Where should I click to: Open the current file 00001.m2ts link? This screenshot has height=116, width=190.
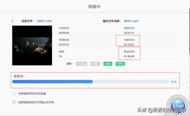tap(45, 21)
